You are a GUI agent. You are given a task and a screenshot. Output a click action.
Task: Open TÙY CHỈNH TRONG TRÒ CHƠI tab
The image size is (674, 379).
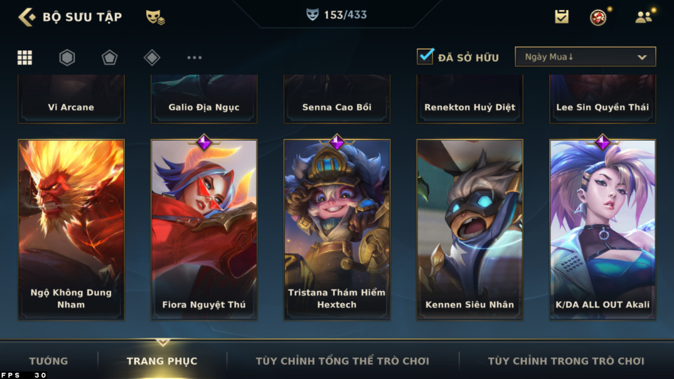566,361
